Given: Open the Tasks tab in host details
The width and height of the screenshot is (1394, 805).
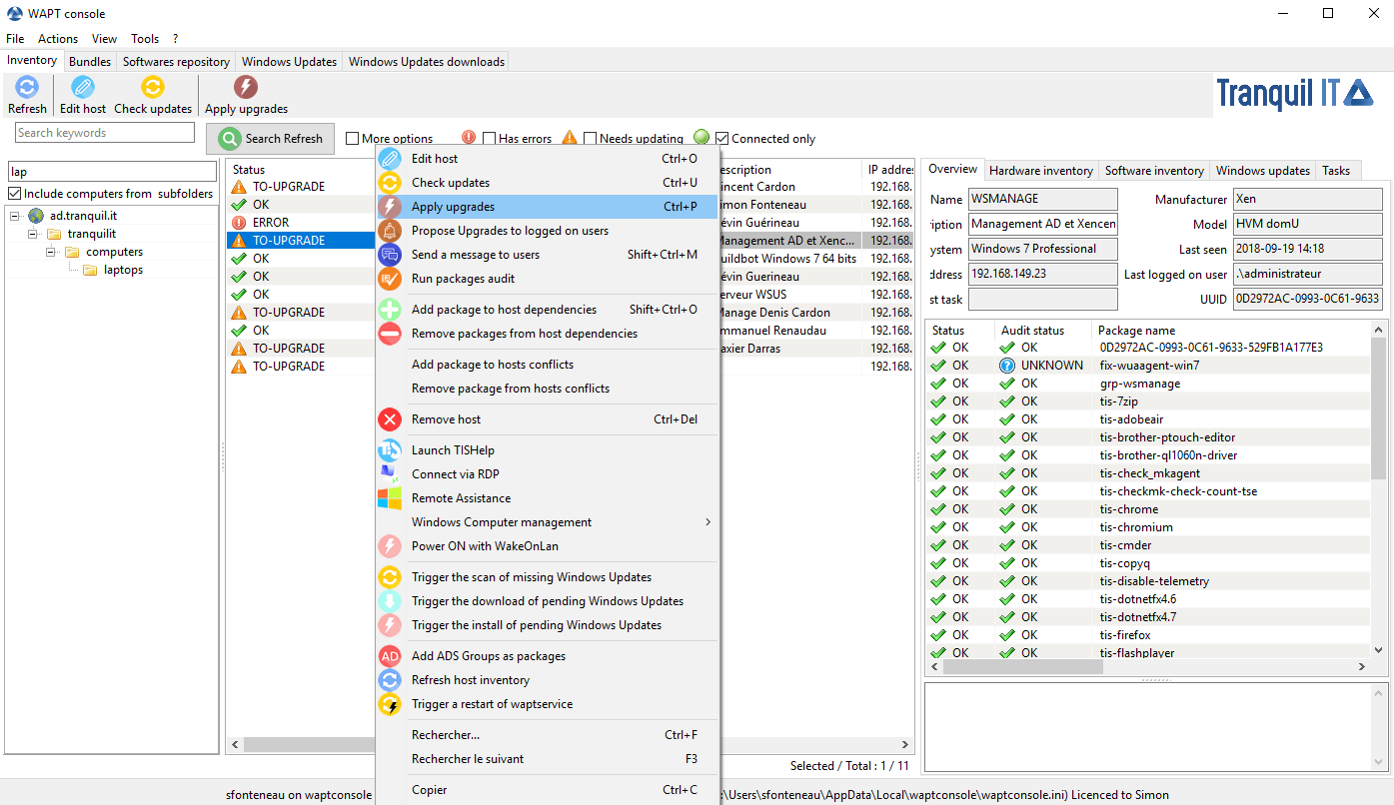Looking at the screenshot, I should pyautogui.click(x=1336, y=171).
